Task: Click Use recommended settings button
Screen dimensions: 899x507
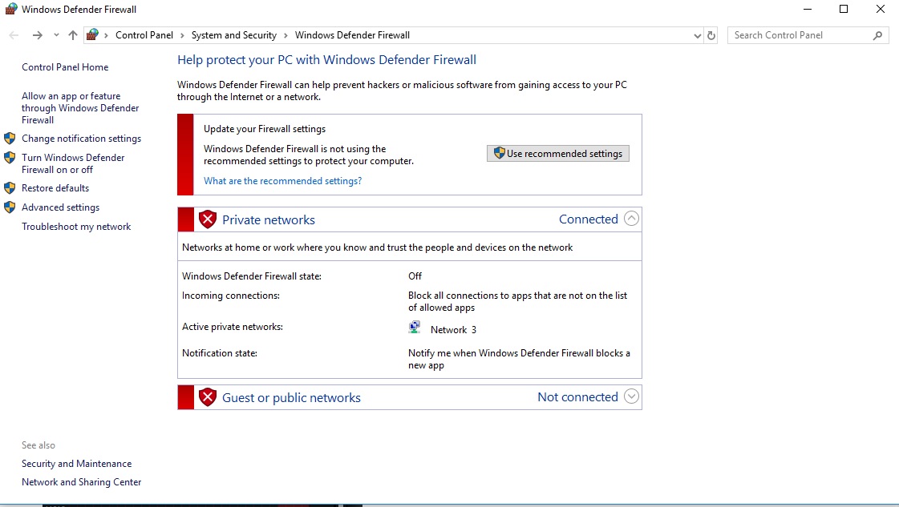Action: point(558,154)
